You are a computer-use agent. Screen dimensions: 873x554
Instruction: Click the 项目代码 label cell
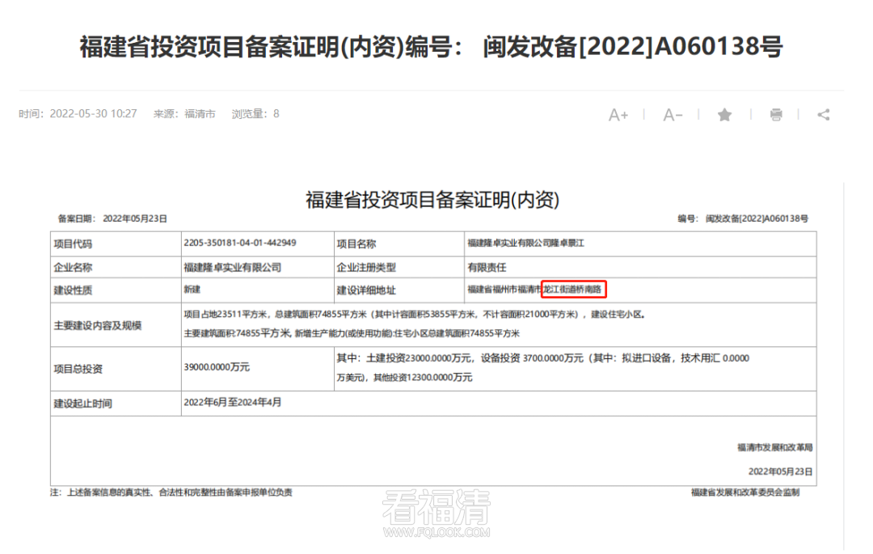click(x=116, y=244)
